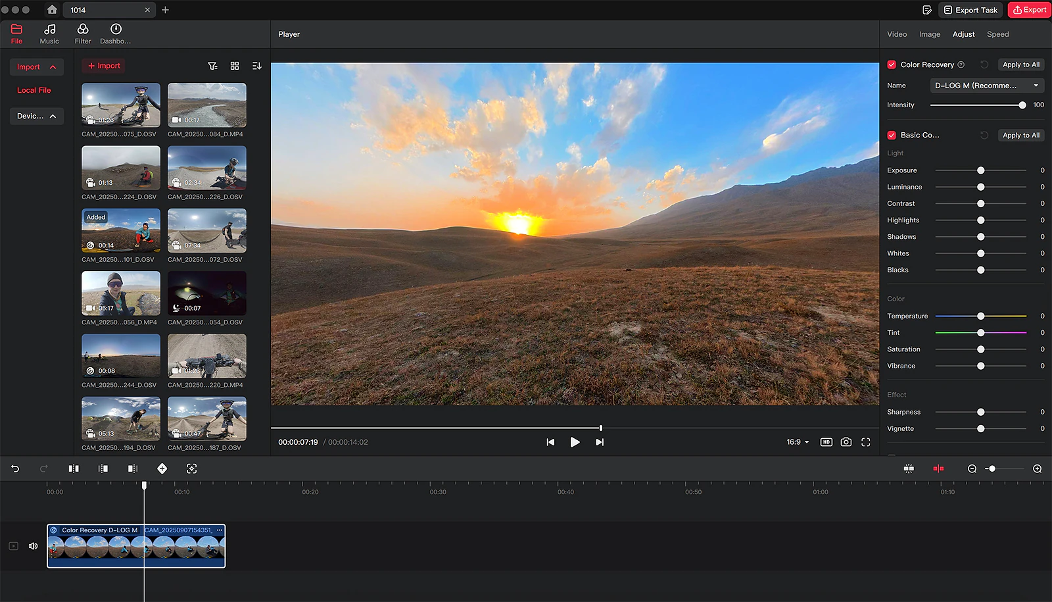
Task: Add a new project tab with plus
Action: [165, 10]
